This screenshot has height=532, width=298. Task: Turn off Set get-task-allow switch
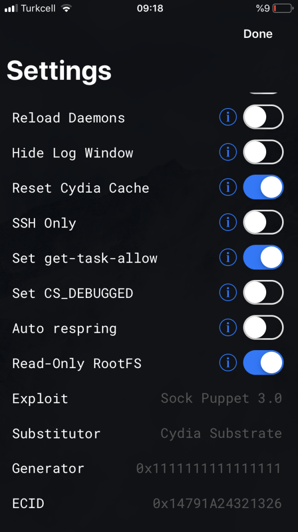click(263, 258)
